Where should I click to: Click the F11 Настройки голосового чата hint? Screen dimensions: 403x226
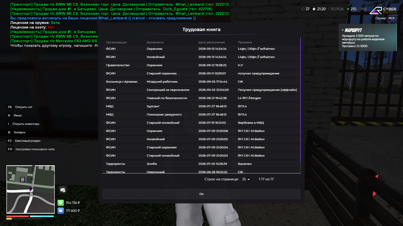pyautogui.click(x=31, y=149)
